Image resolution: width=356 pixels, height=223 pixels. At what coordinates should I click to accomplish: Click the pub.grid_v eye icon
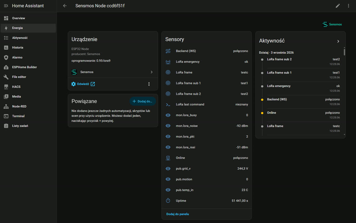[168, 168]
